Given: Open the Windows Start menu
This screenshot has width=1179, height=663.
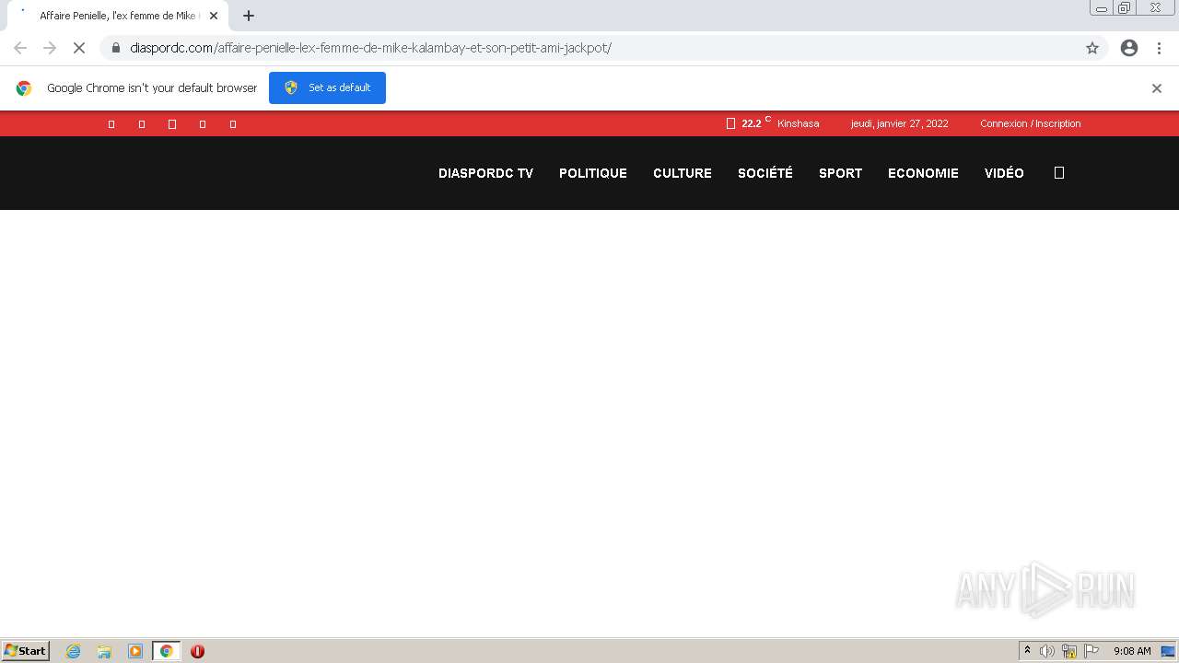Looking at the screenshot, I should click(26, 651).
